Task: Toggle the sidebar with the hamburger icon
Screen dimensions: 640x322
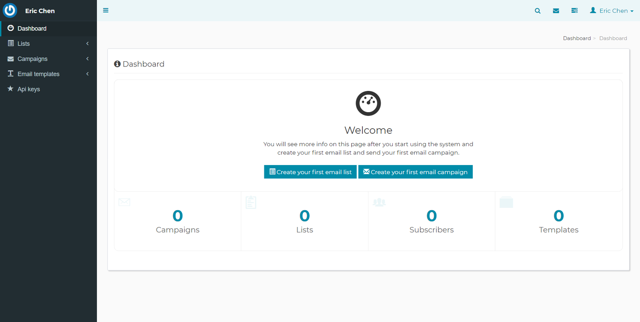Action: point(106,10)
